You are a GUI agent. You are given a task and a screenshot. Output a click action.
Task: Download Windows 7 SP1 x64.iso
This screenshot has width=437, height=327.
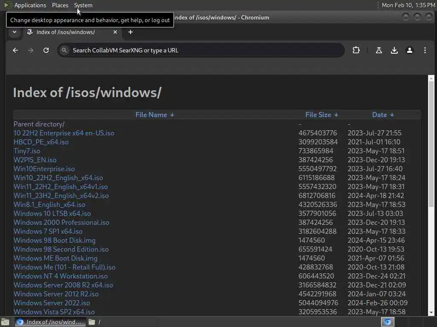[x=48, y=231]
